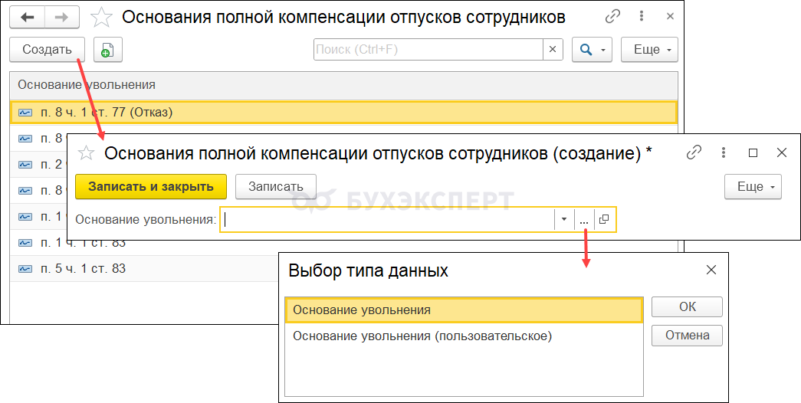This screenshot has width=801, height=403.
Task: Close the creation window
Action: click(x=782, y=152)
